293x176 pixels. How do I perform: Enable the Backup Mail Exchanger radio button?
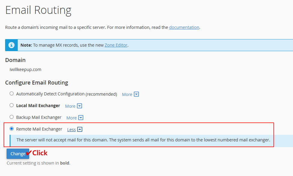coord(12,117)
